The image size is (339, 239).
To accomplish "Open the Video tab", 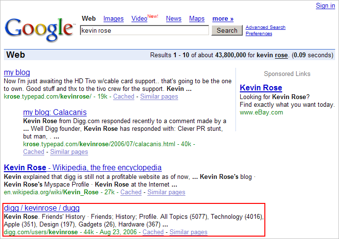I will [x=139, y=19].
